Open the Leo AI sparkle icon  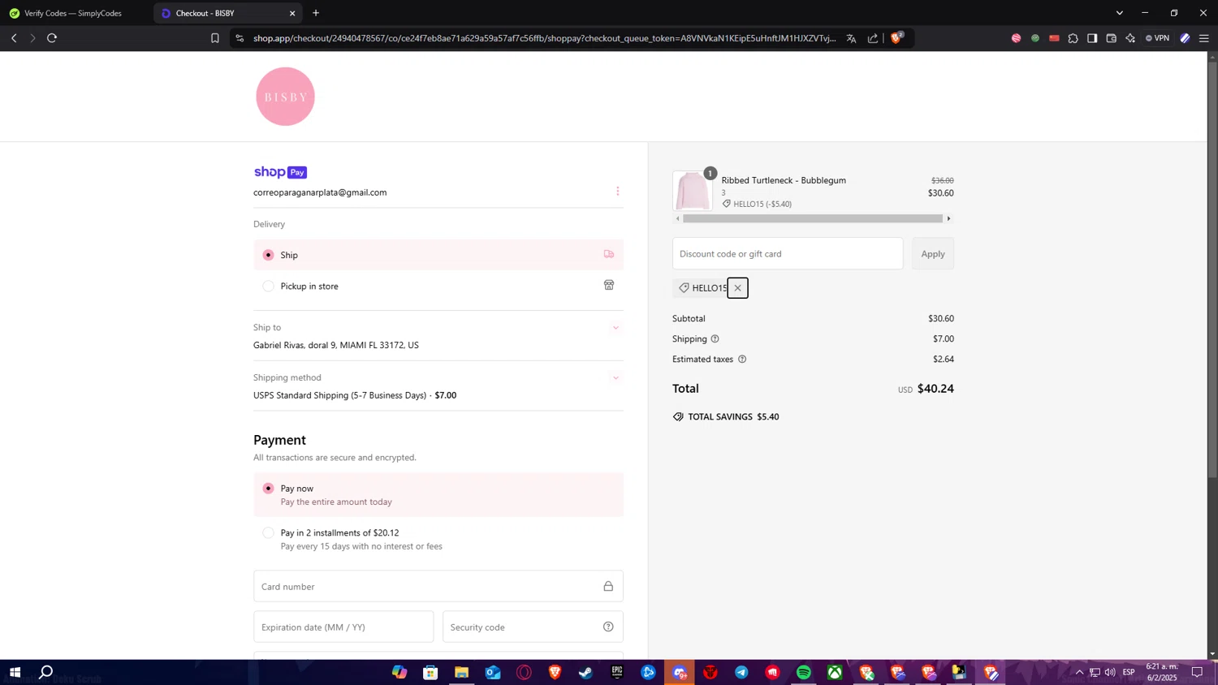(x=1130, y=38)
